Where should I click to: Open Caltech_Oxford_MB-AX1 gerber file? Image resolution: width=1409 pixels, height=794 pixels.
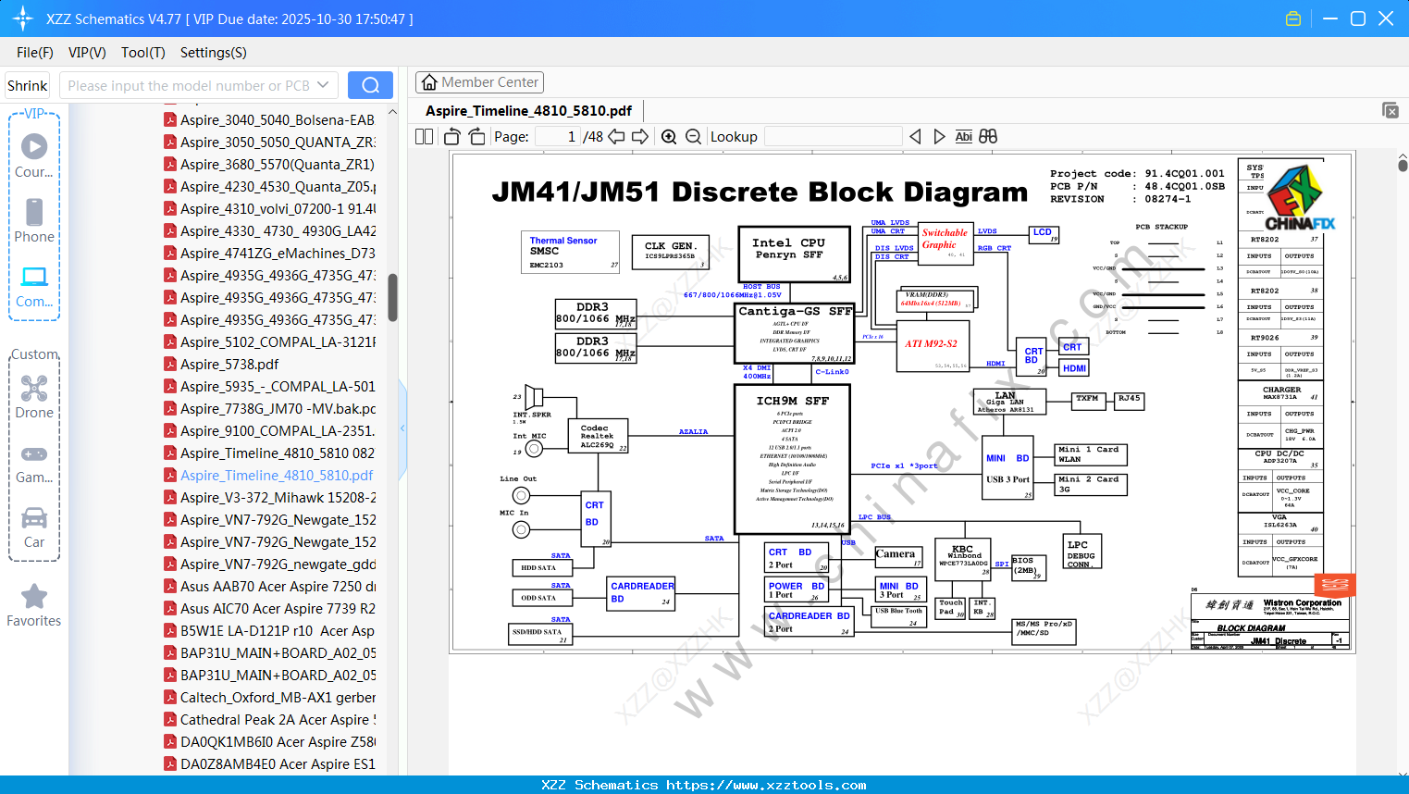278,697
